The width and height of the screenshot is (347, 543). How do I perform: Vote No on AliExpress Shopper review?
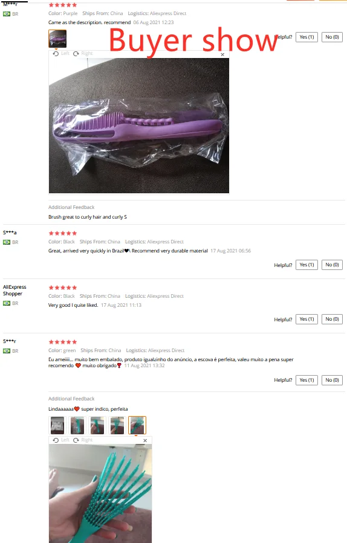point(332,320)
